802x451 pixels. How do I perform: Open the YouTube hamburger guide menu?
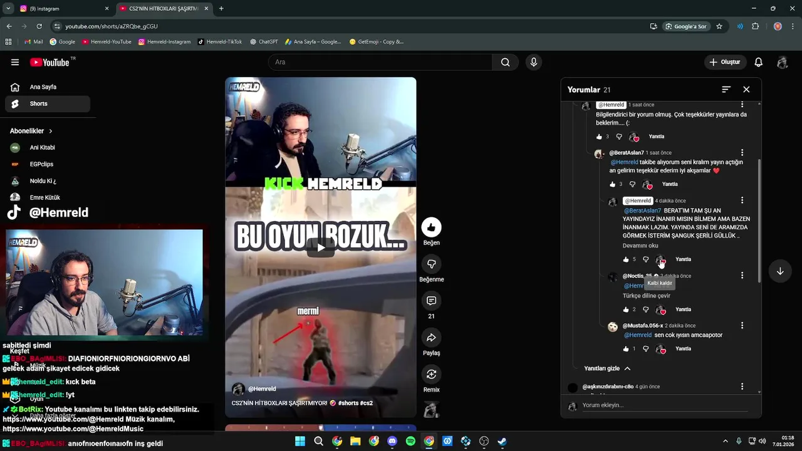click(15, 62)
